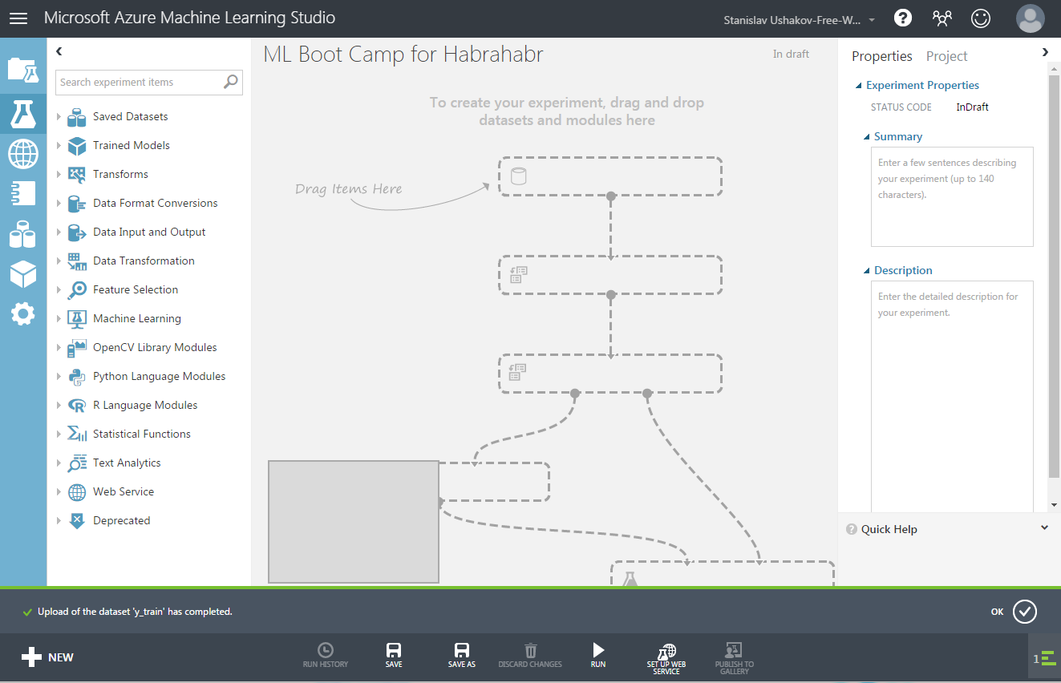Dismiss notification with OK checkmark

coord(1024,612)
